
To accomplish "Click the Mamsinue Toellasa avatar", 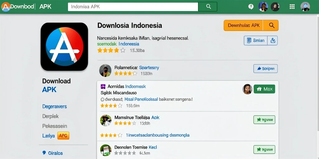I will [x=106, y=120].
